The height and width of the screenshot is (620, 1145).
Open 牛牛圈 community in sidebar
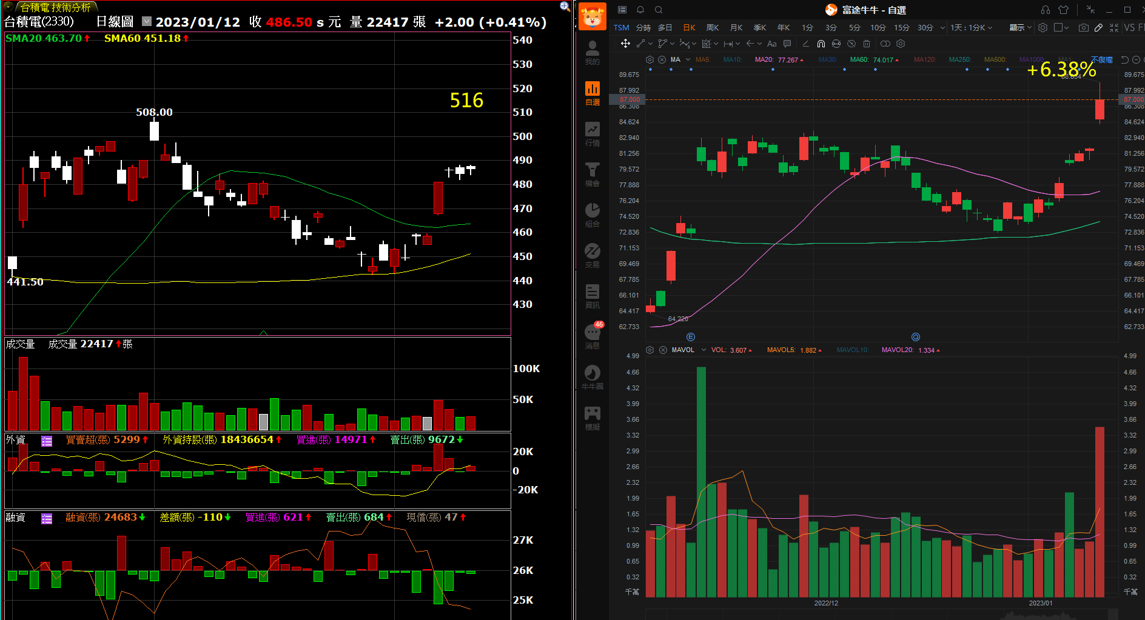pyautogui.click(x=593, y=378)
